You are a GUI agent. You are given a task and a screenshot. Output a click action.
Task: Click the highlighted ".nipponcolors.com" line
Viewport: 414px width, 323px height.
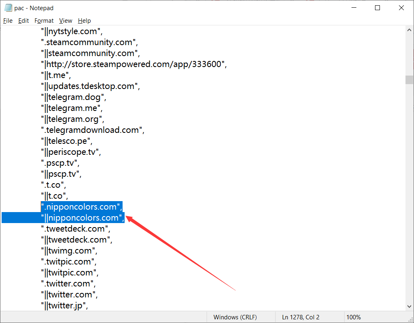(82, 207)
